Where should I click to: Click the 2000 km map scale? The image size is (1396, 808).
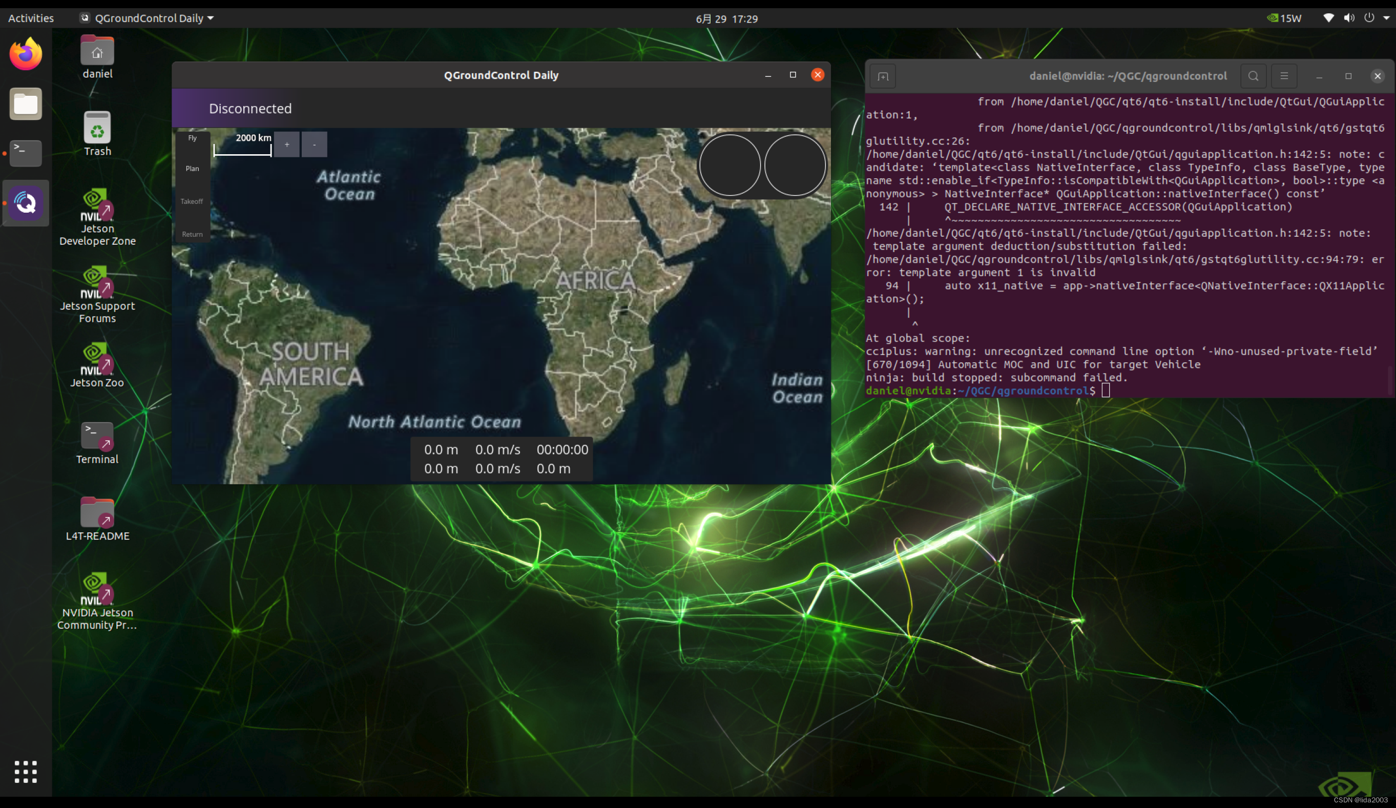click(x=243, y=144)
